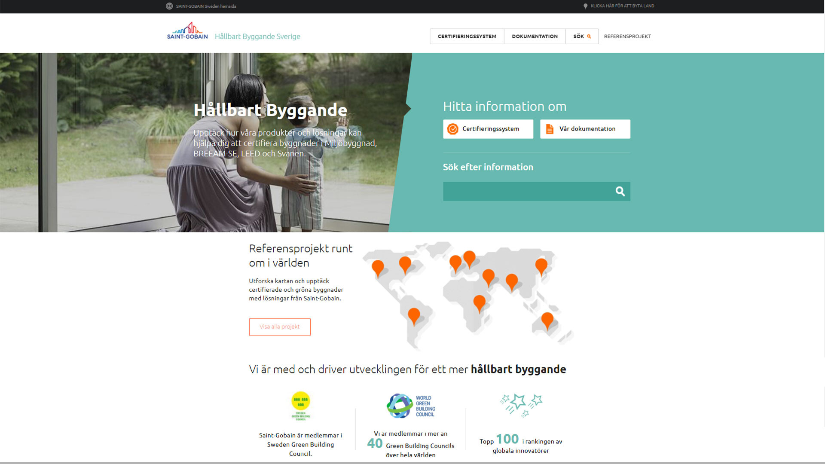Select the map pin over Australia
The image size is (825, 464).
[x=547, y=321]
